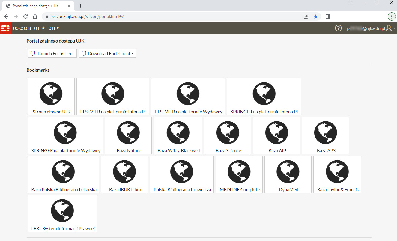Expand the Download FortiClient dropdown
Viewport: 397px width, 241px height.
click(x=107, y=53)
